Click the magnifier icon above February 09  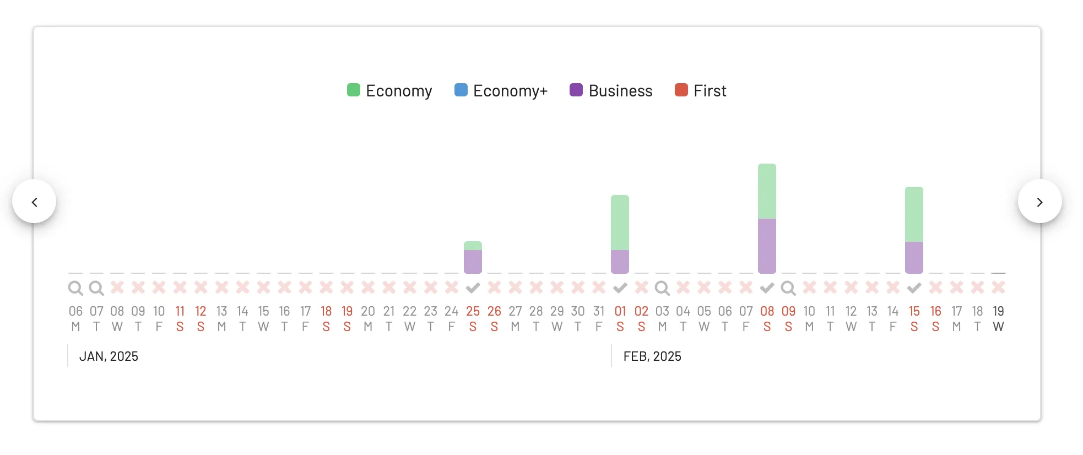788,288
